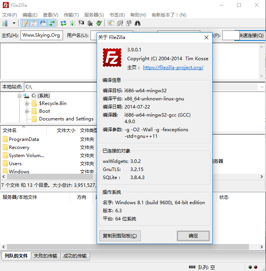266x271 pixels.
Task: Toggle processing of the transfer queue
Action: 72,23
